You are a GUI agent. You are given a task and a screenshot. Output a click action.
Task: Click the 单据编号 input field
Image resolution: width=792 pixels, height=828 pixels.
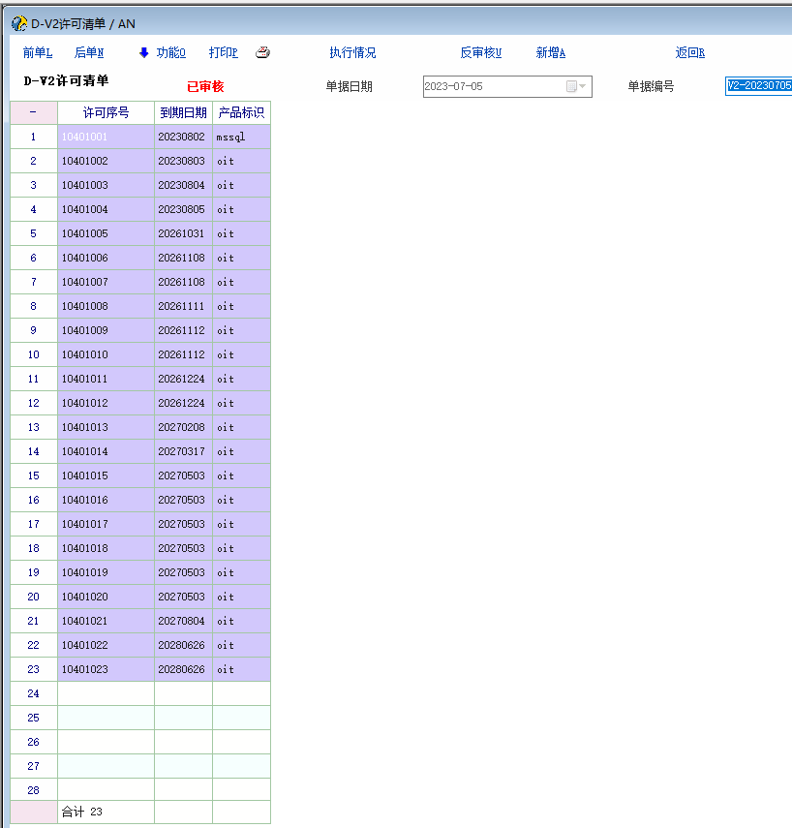758,86
